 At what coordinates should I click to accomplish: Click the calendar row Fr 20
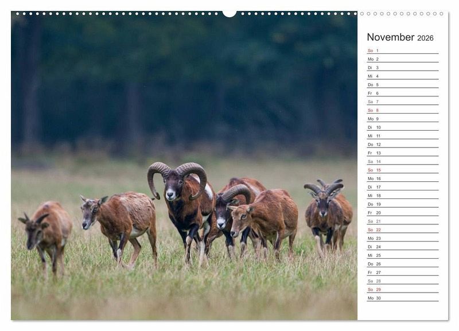click(x=403, y=213)
